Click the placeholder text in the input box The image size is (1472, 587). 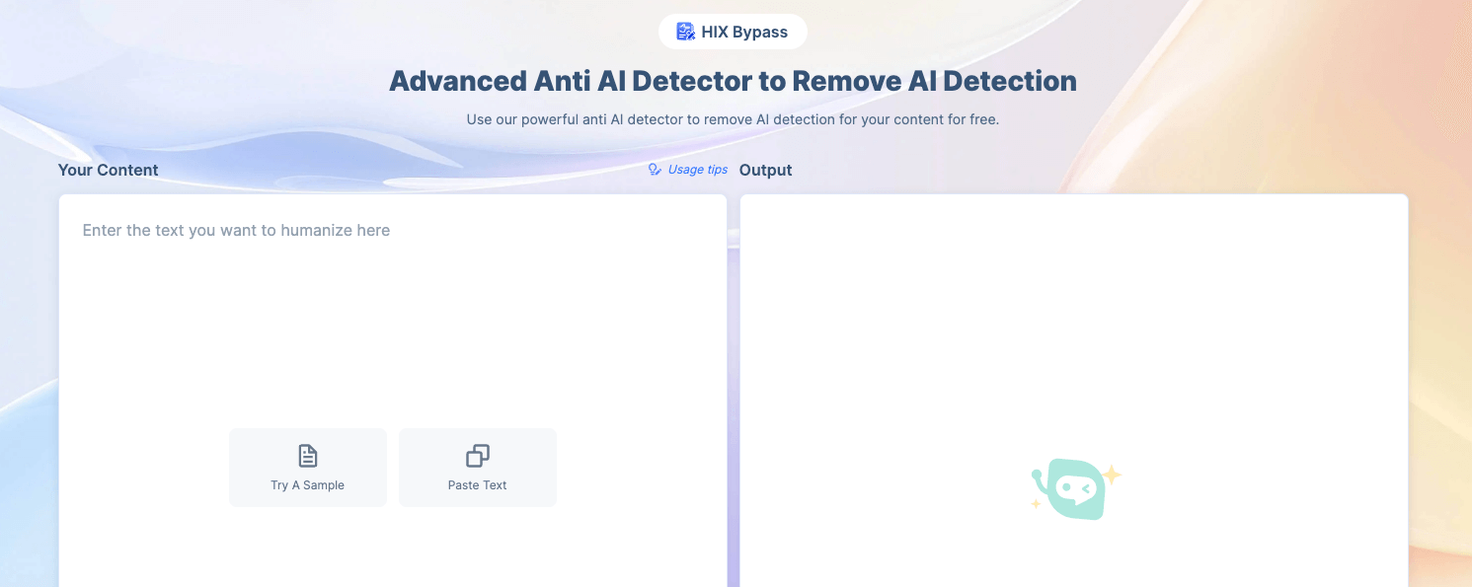(235, 230)
